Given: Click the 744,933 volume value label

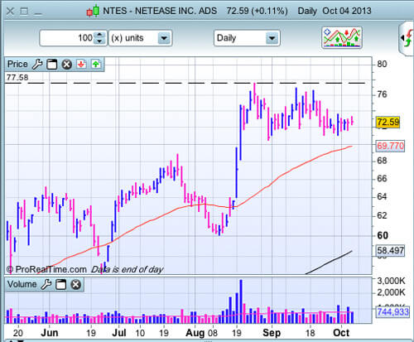Looking at the screenshot, I should (x=392, y=312).
